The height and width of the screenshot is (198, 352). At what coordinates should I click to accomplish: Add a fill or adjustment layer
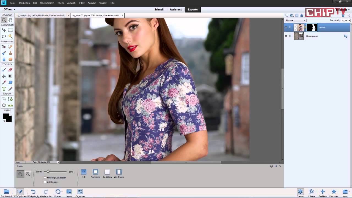tap(292, 16)
